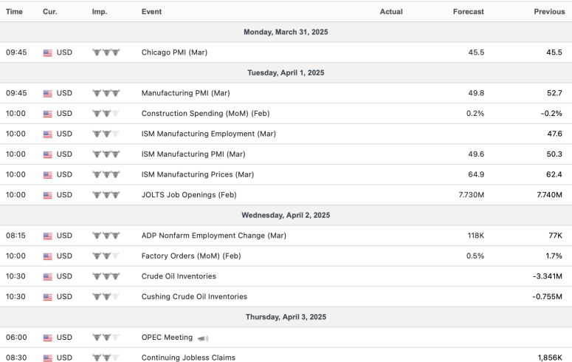Click the US flag in ADP Nonfarm Employment row
Screen dimensions: 572x362
[x=47, y=236]
